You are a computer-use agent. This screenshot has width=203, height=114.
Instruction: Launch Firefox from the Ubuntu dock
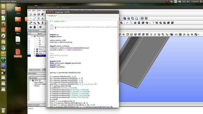(3, 24)
